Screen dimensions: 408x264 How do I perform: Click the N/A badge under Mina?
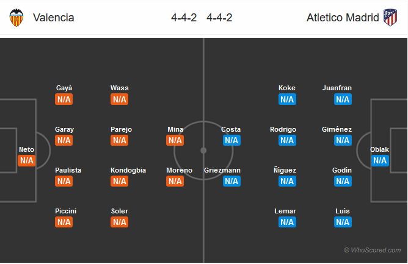tap(175, 140)
